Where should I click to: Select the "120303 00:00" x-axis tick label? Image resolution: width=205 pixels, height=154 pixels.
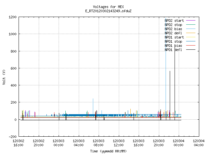pyautogui.click(x=58, y=143)
